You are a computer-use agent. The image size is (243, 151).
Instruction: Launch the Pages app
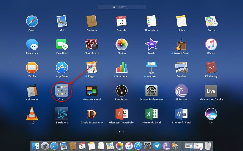click(92, 68)
